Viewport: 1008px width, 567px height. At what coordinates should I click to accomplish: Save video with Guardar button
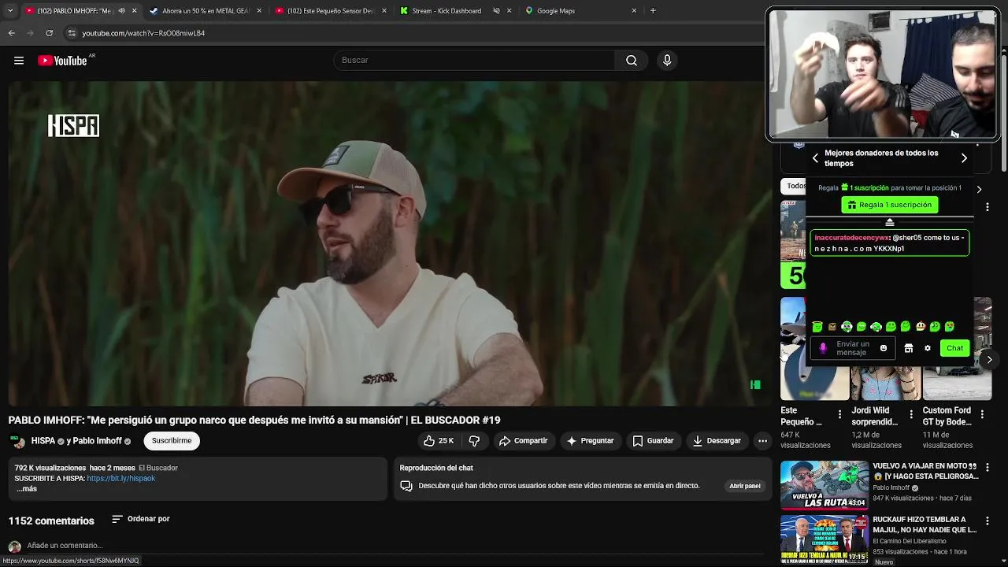coord(653,441)
